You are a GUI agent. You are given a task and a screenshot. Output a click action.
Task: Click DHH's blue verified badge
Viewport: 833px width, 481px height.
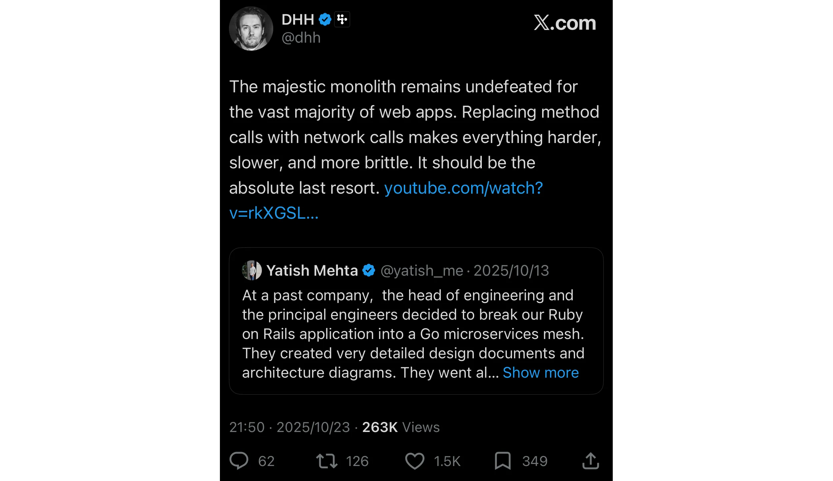325,20
